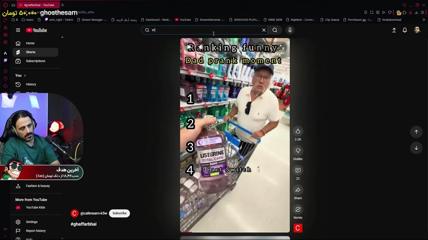
Task: Toggle fullscreen on the Short player
Action: click(282, 47)
